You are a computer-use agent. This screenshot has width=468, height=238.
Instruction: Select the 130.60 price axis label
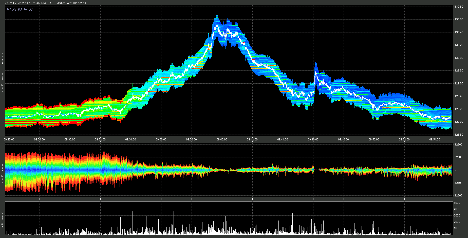[x=459, y=19]
